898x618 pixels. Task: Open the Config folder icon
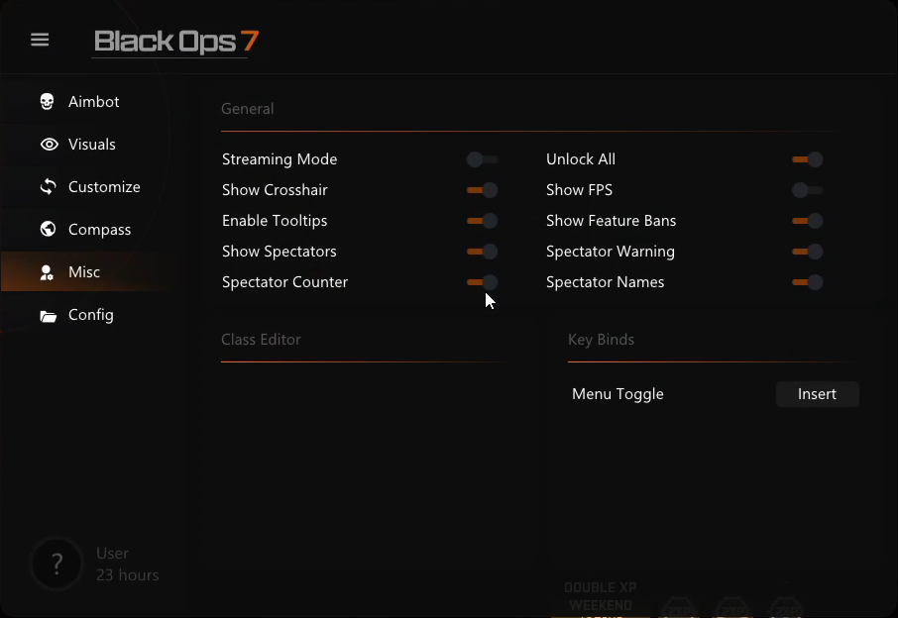click(48, 314)
